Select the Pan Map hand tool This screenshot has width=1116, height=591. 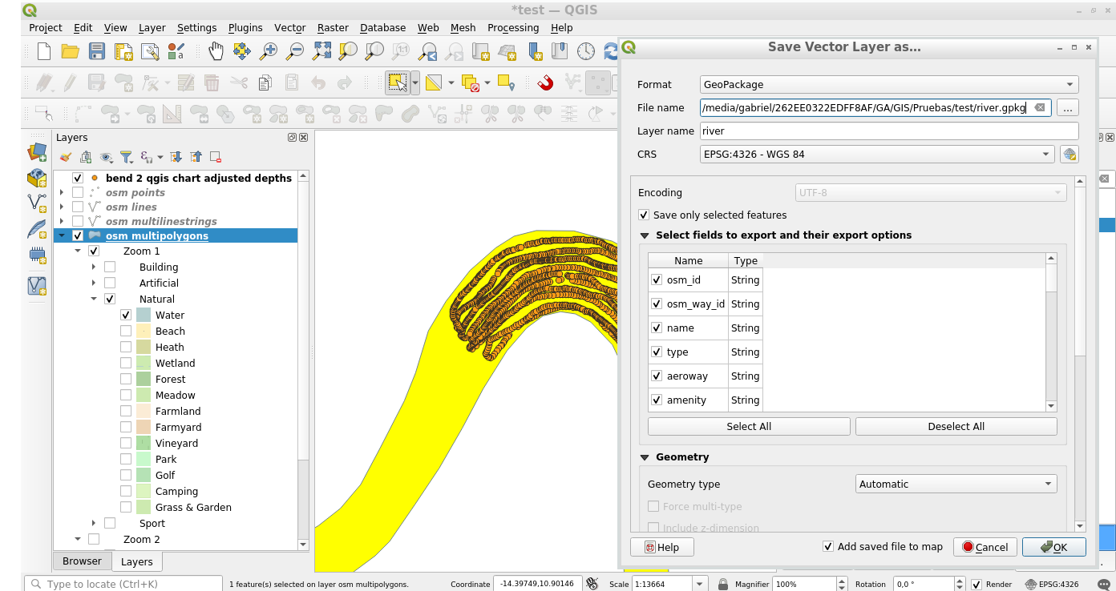point(216,51)
